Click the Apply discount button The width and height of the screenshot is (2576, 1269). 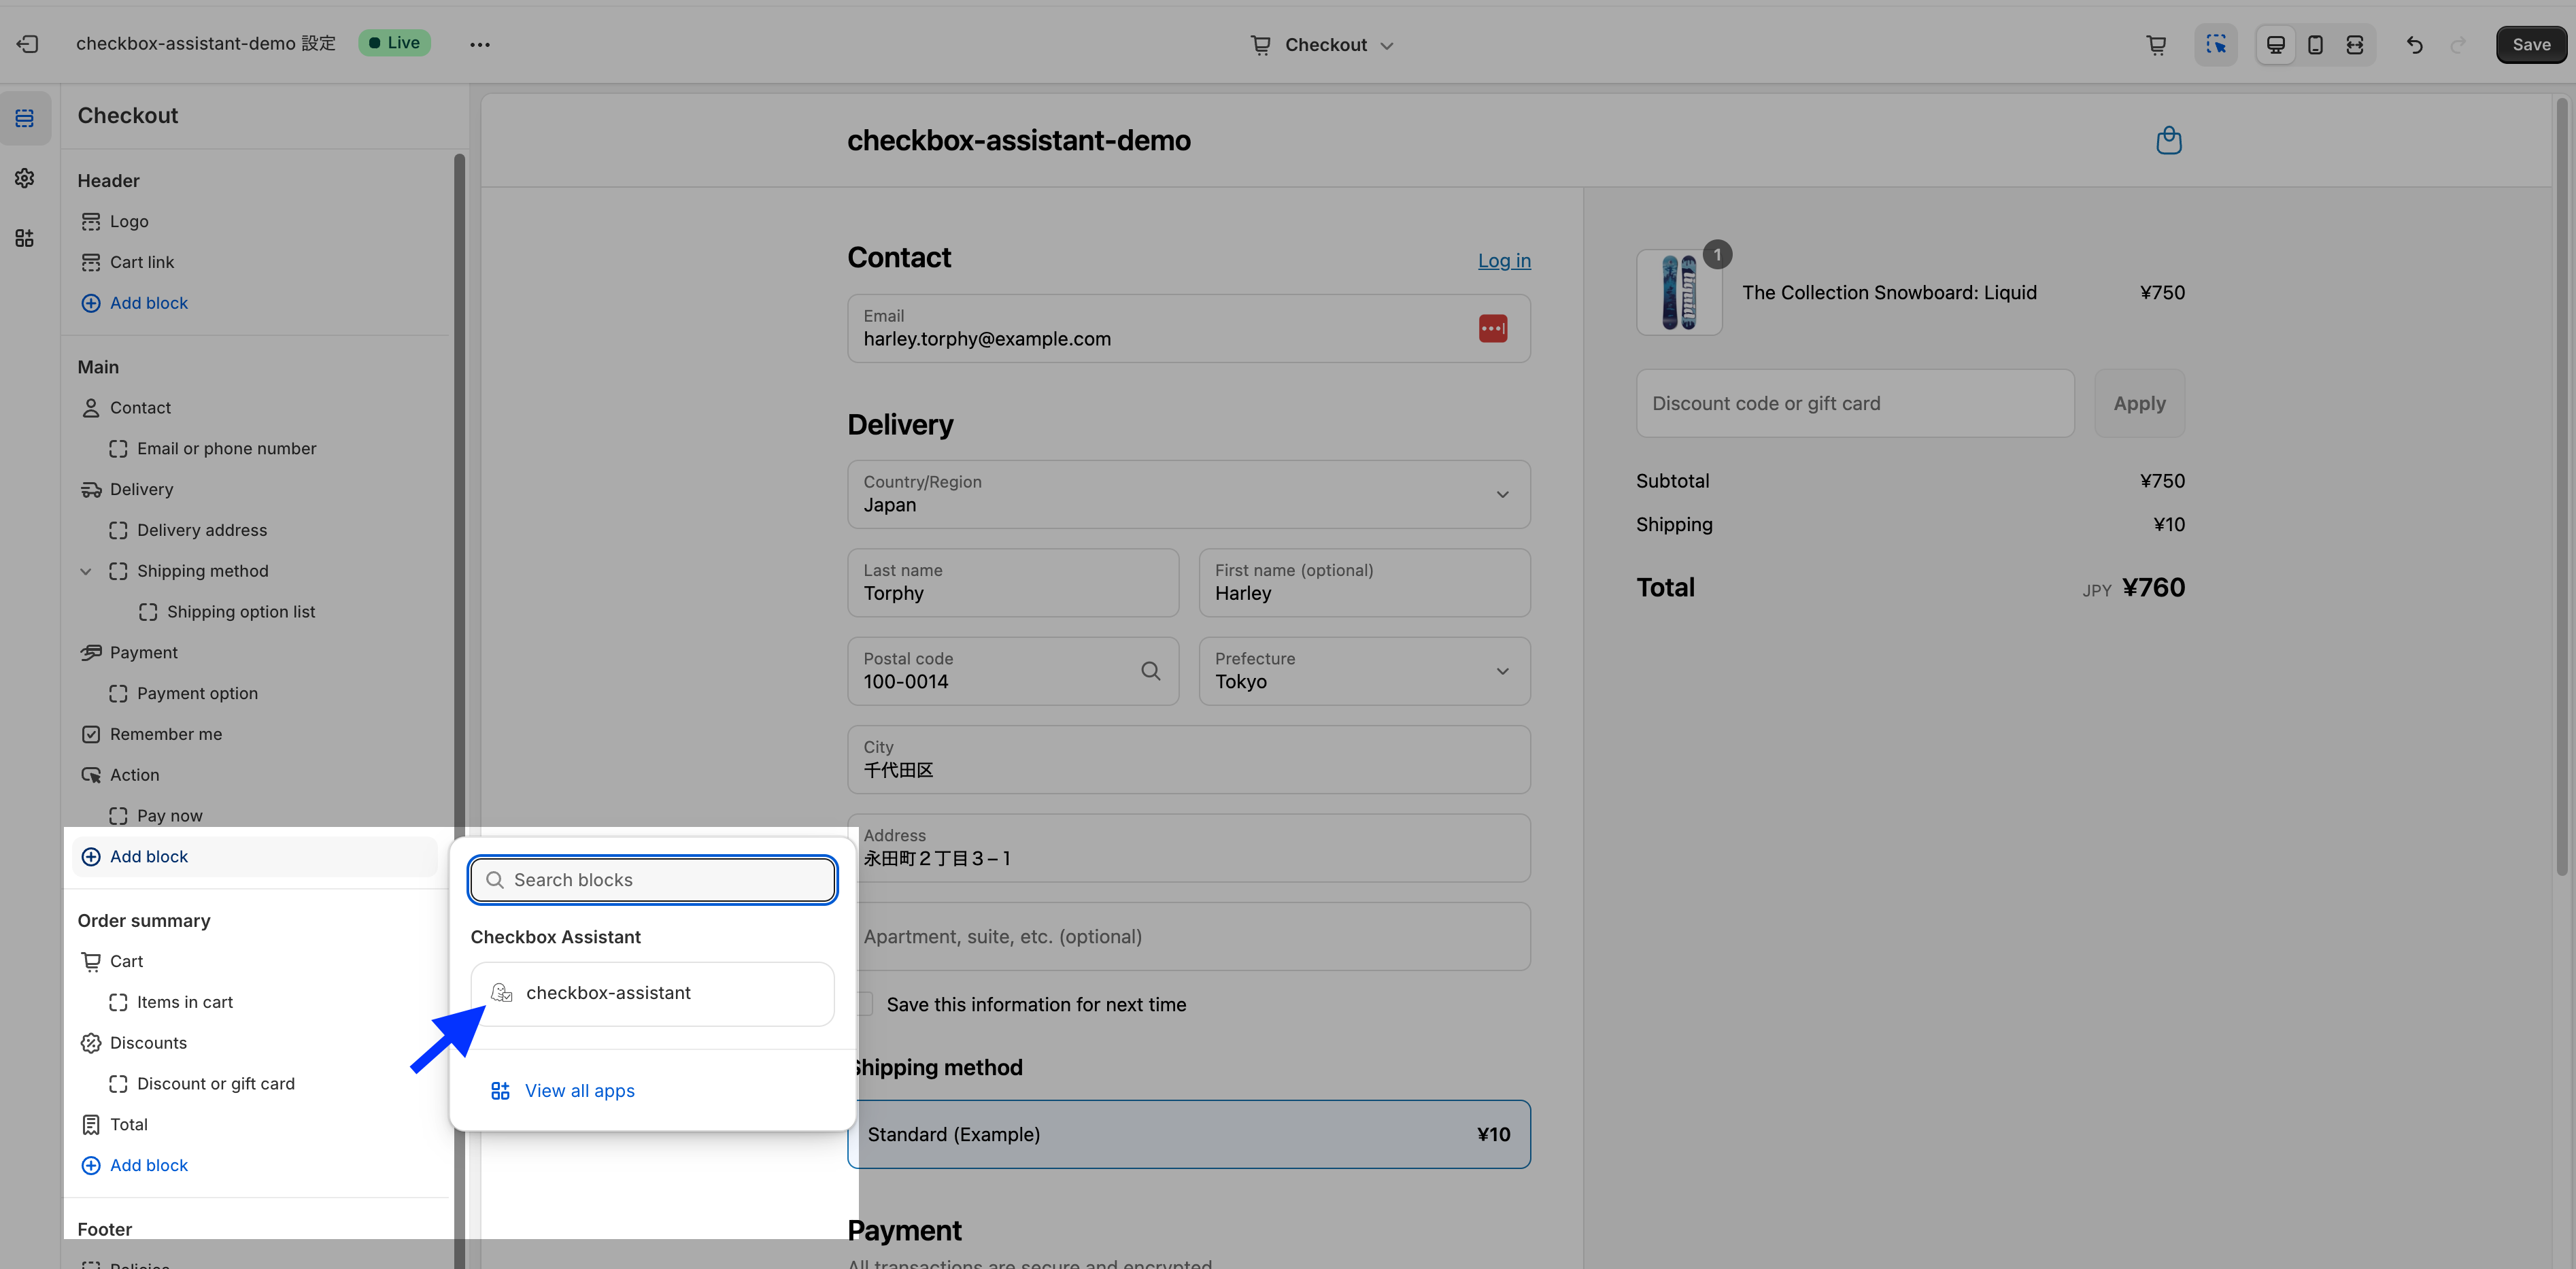[x=2139, y=403]
